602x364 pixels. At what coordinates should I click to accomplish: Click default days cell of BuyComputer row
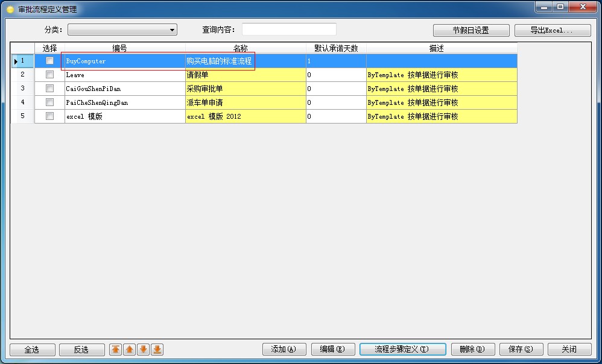tap(337, 61)
